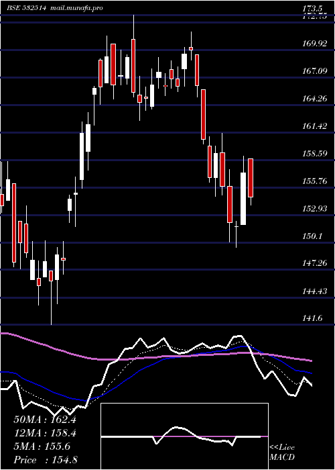Click the tall white candle before the last
335x470 pixels.
[x=243, y=199]
